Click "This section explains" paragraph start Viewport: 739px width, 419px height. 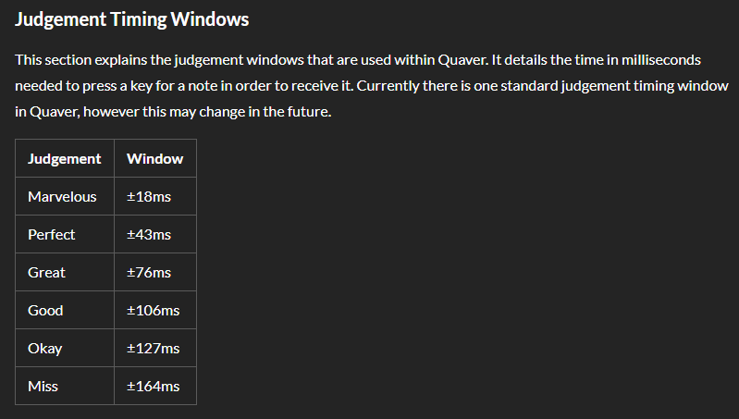pos(83,60)
